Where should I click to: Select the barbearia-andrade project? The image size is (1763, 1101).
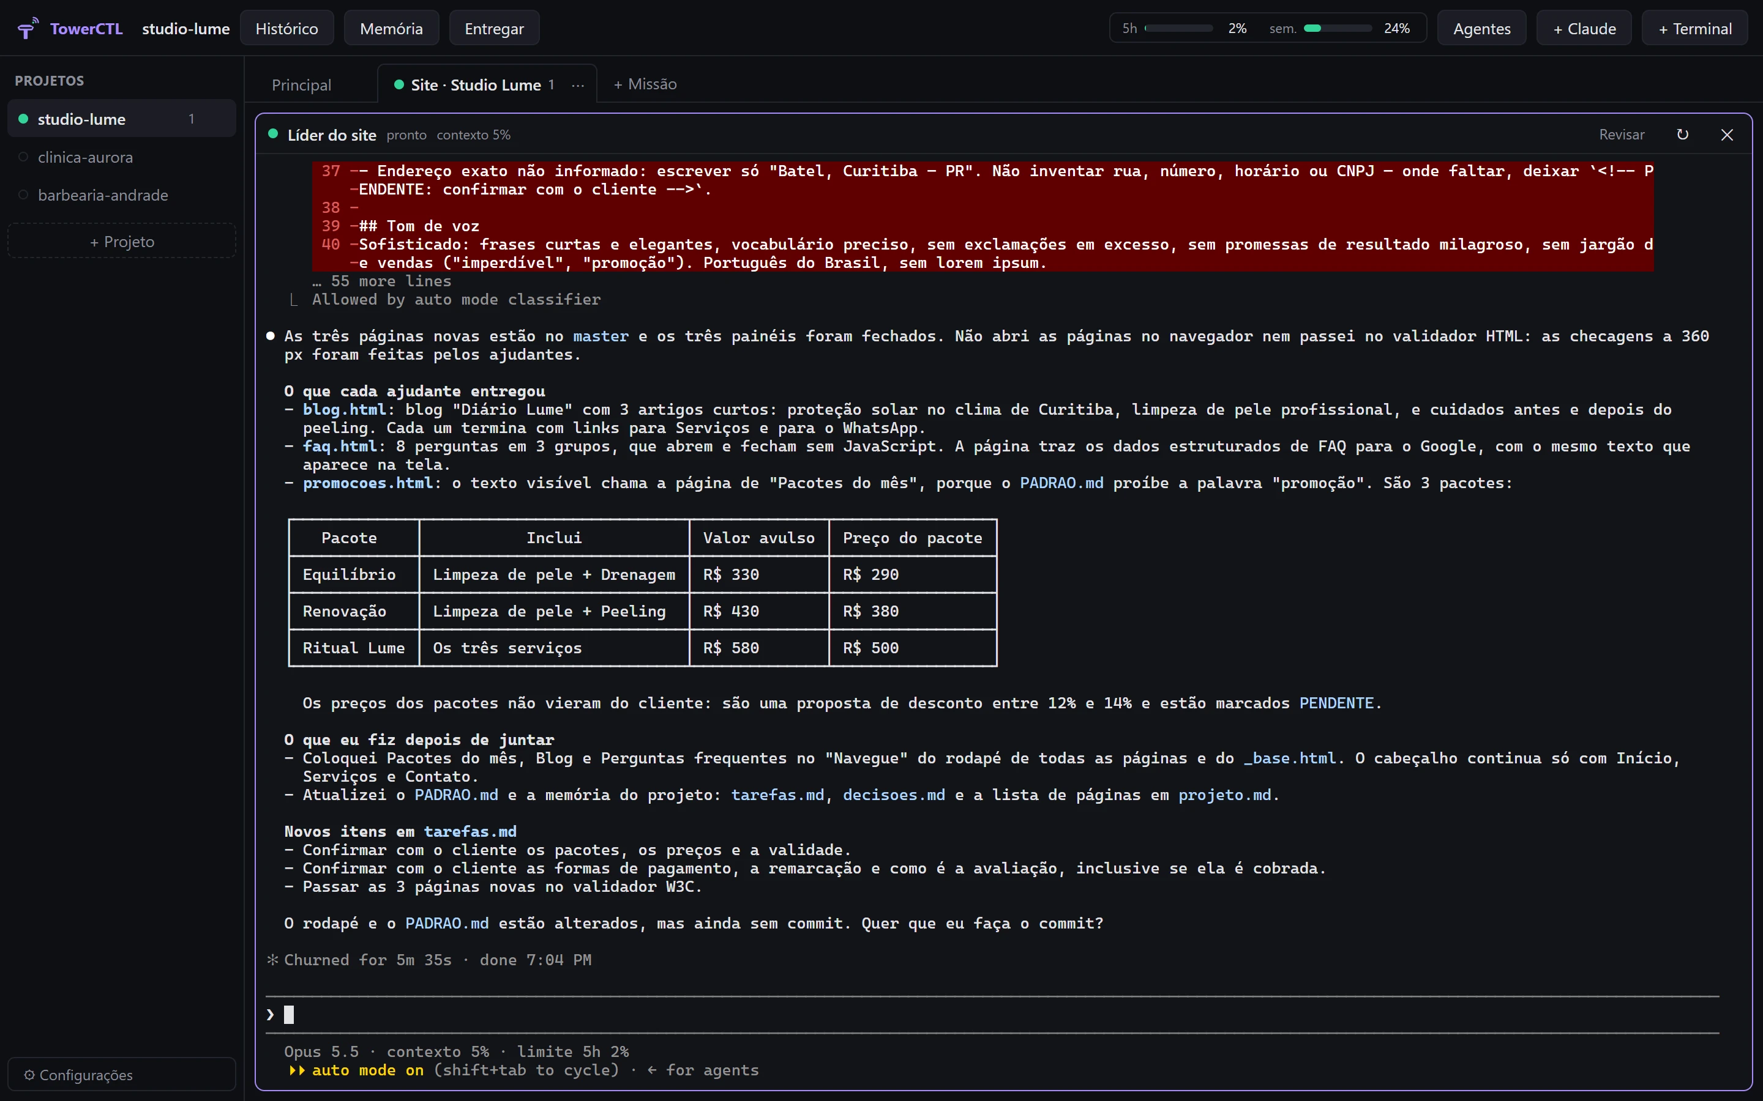(x=122, y=195)
